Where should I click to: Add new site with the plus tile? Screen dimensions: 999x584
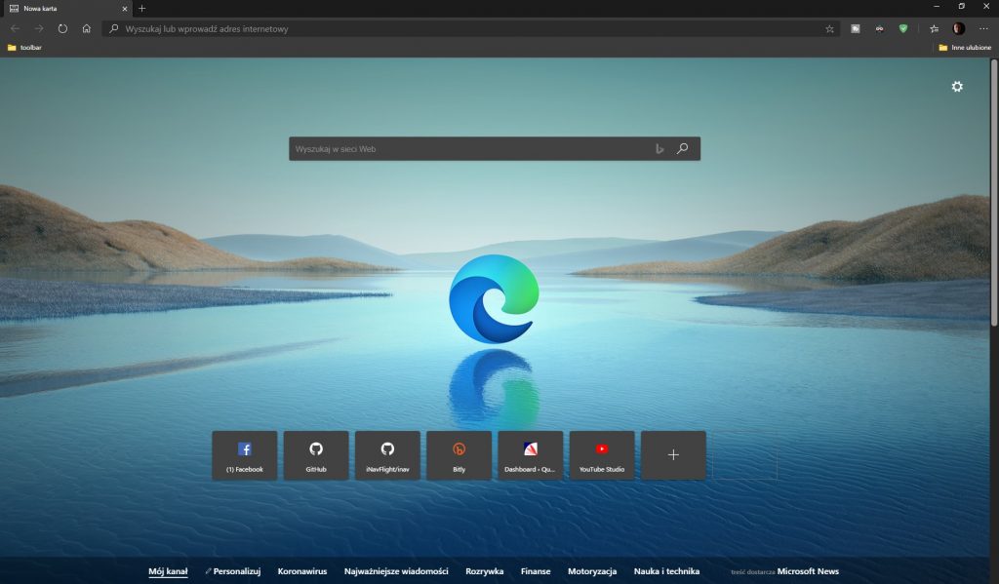point(673,454)
